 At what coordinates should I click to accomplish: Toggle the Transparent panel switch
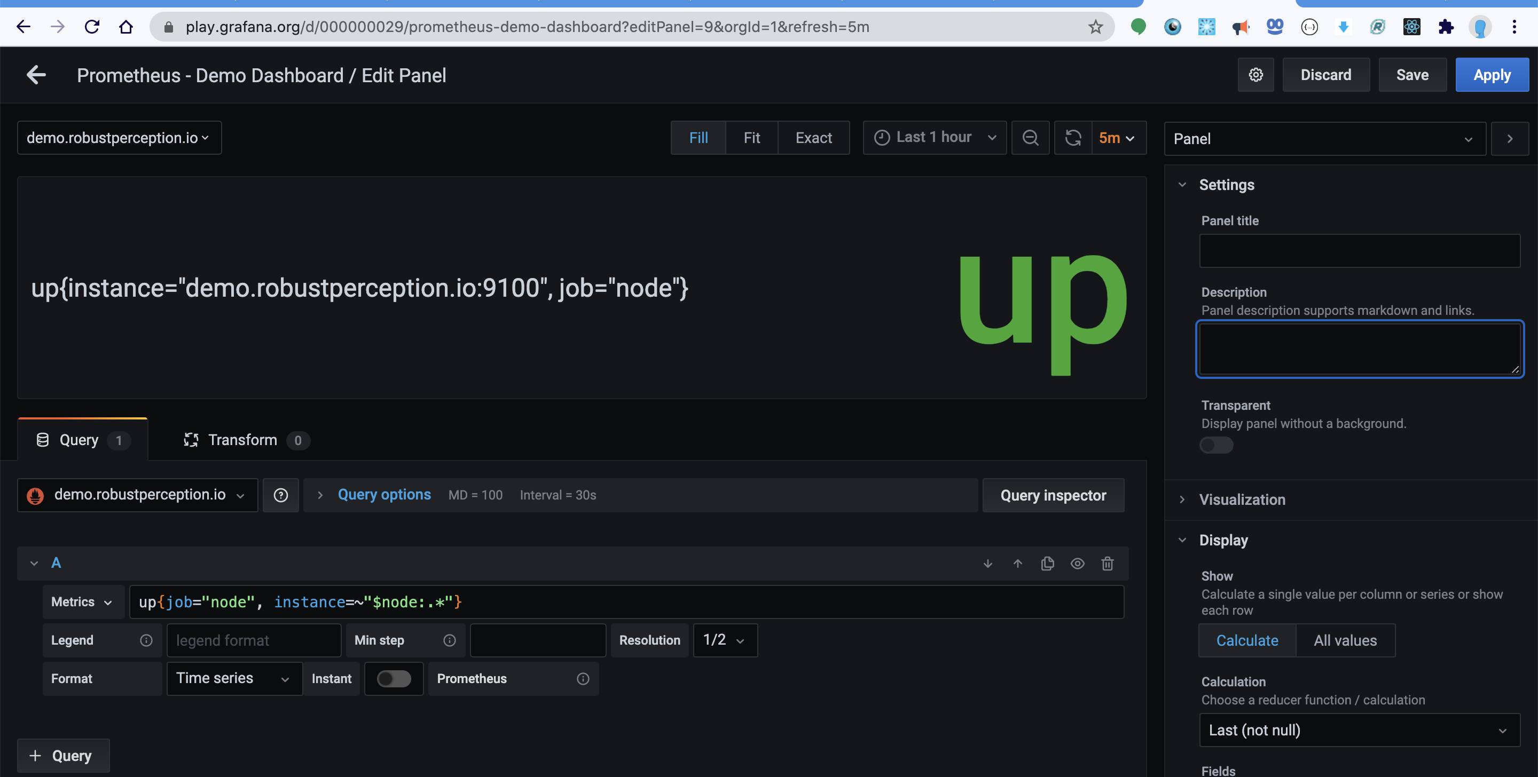(x=1215, y=445)
